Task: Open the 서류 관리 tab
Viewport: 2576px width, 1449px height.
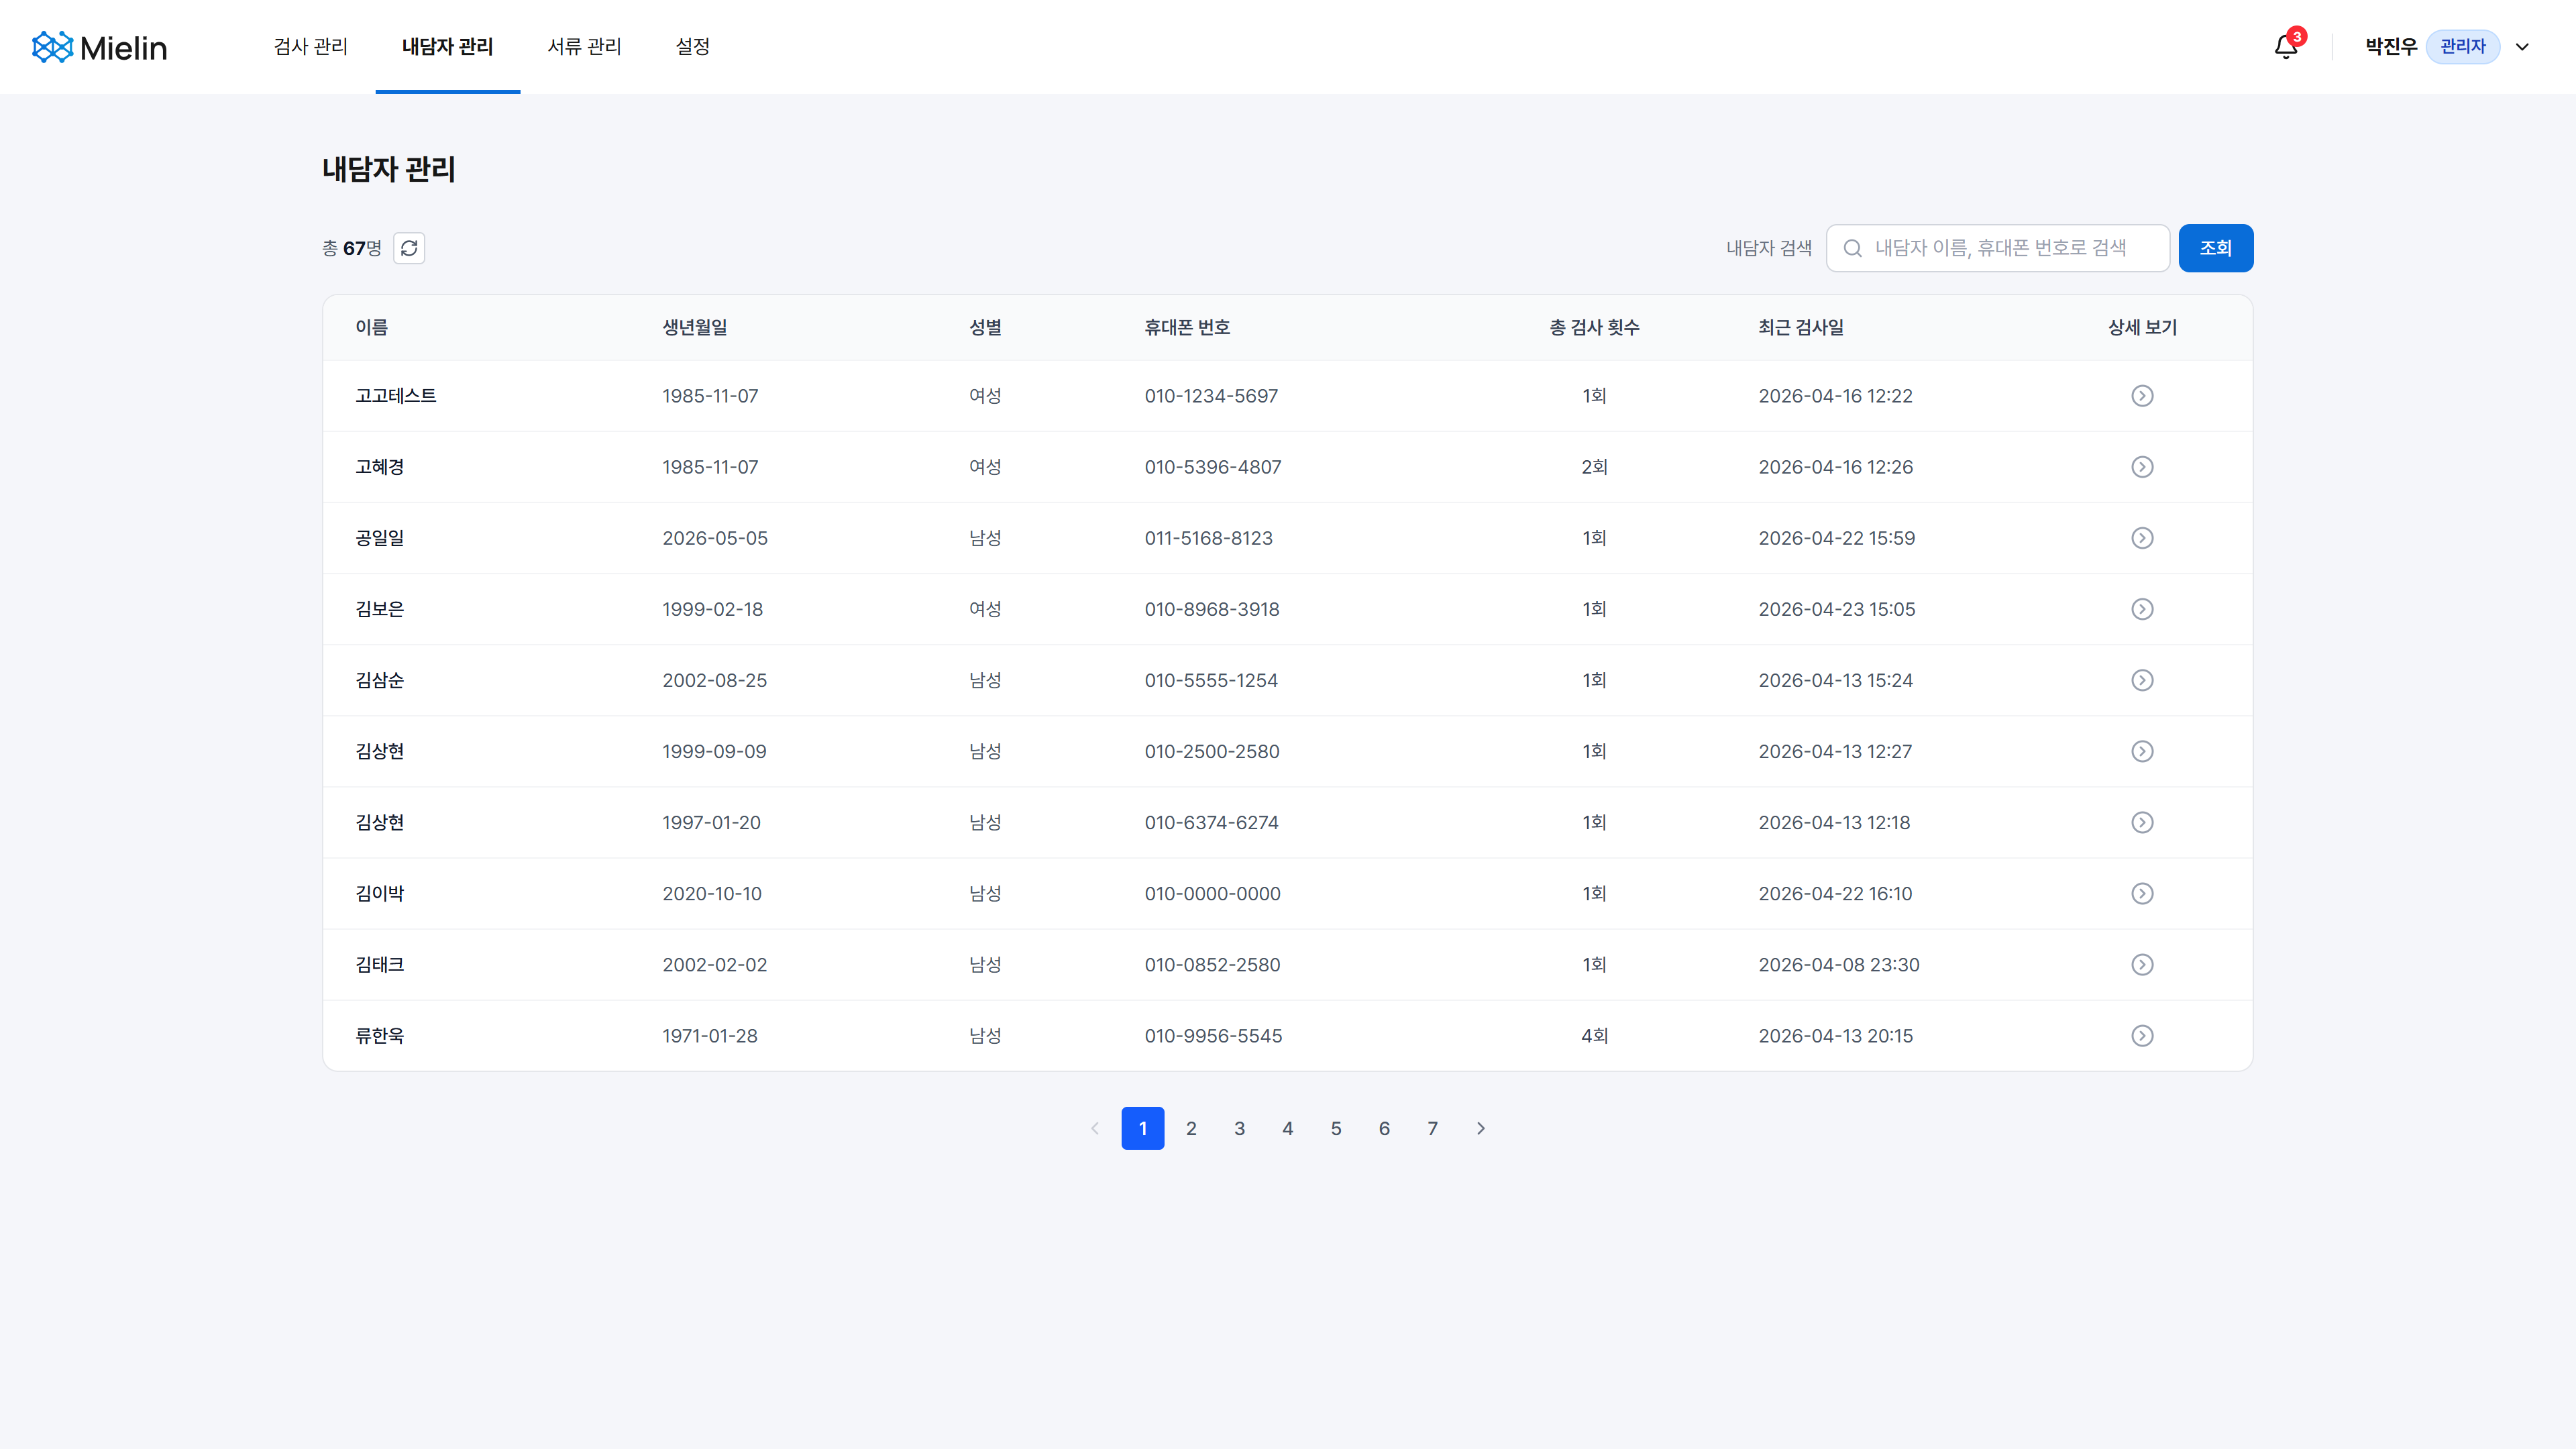Action: 584,47
